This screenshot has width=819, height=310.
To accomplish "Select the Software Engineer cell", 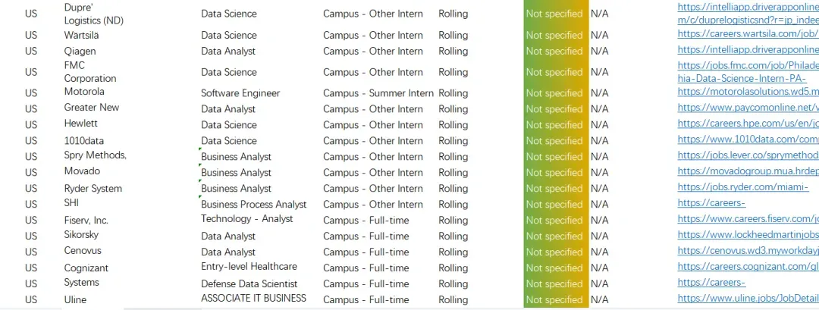I will (x=240, y=93).
